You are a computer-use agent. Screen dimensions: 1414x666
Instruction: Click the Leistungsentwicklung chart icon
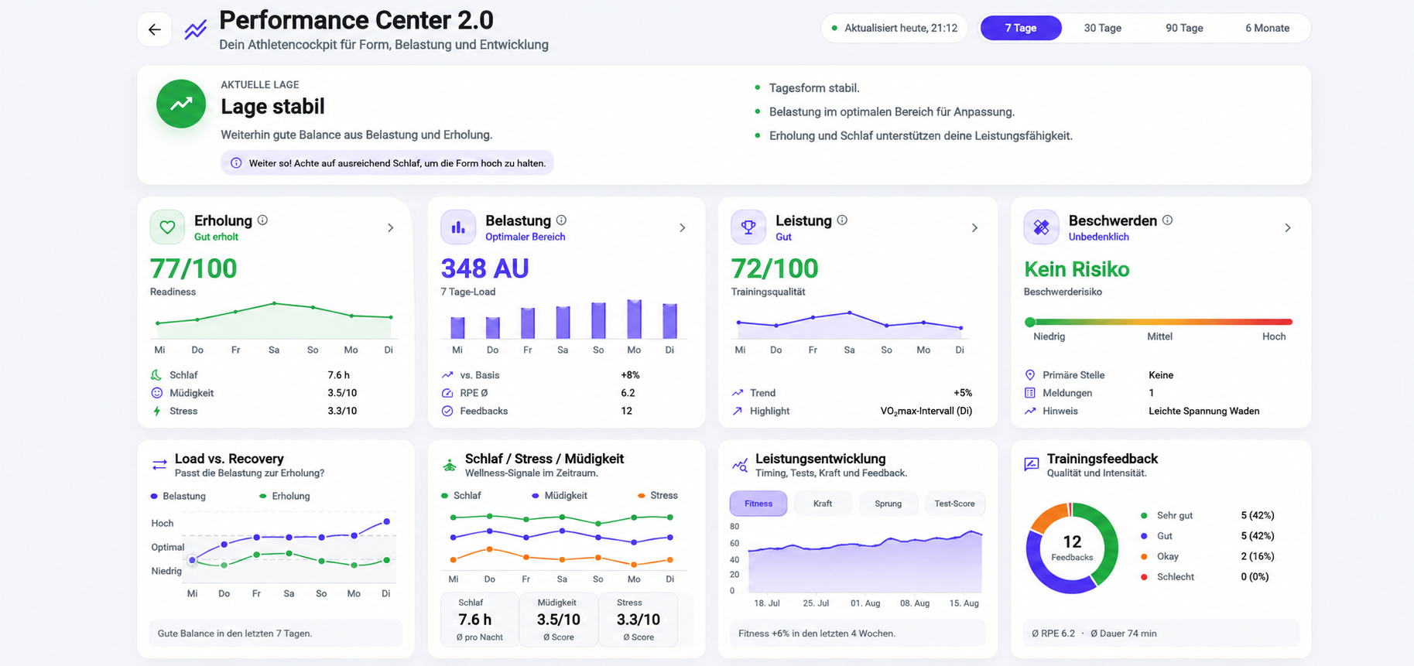(740, 465)
